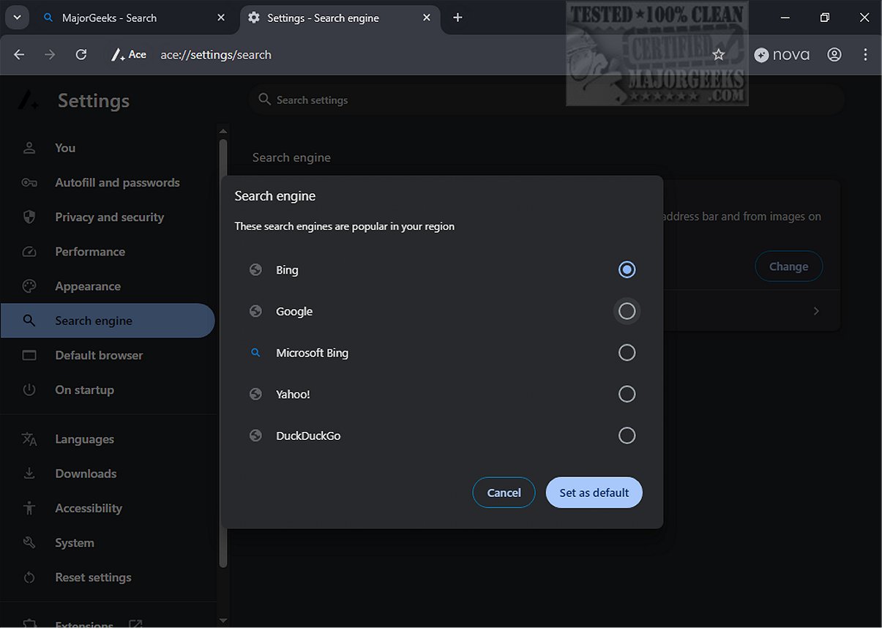This screenshot has height=628, width=882.
Task: Open the three-dot browser menu
Action: 866,54
